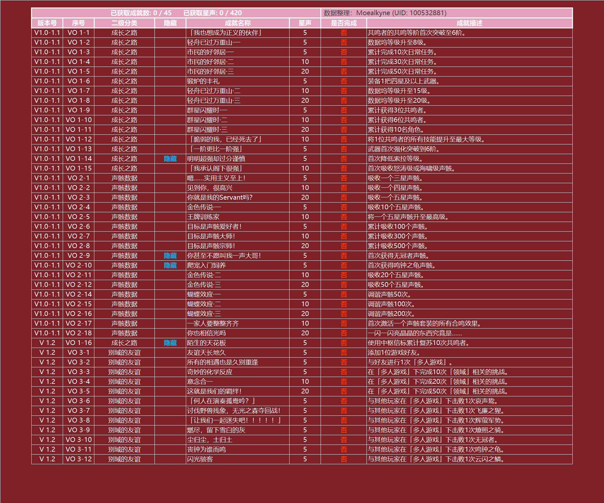The height and width of the screenshot is (503, 604).
Task: Click the 已获取成就数 0 / 45 summary cell
Action: coord(141,13)
